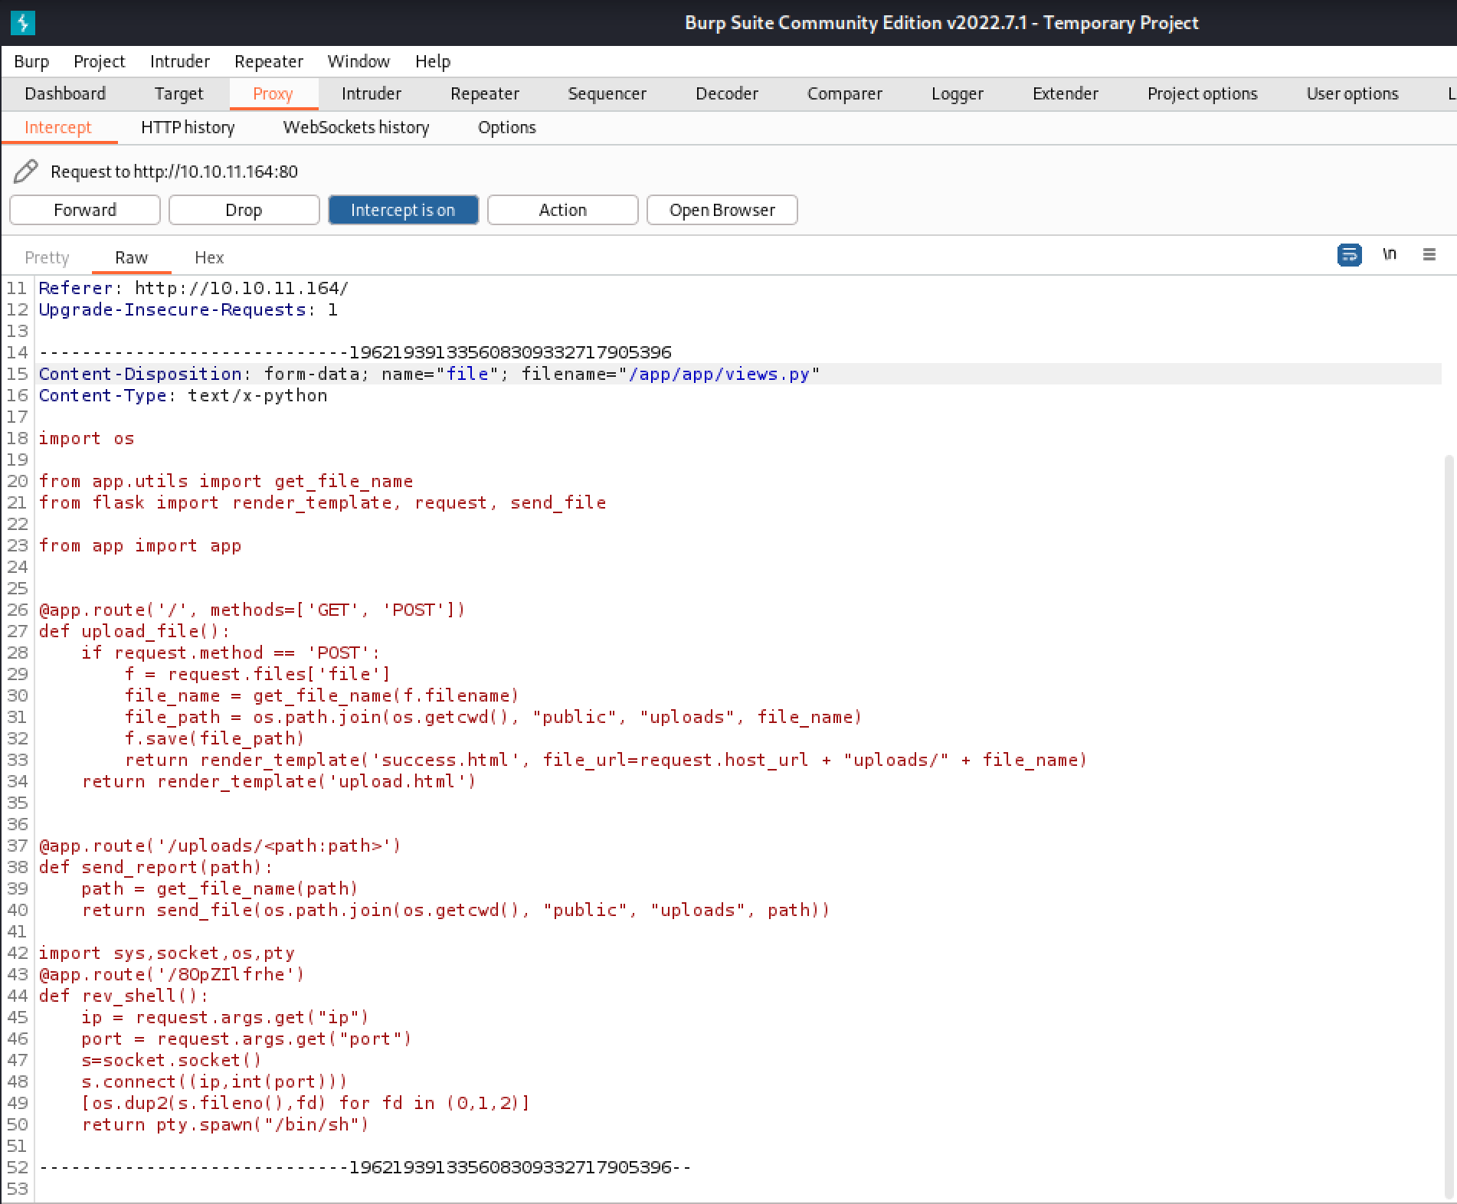Screen dimensions: 1457x1204
Task: Switch editor to Pretty view
Action: tap(47, 257)
